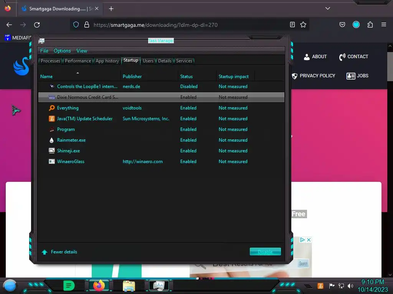The width and height of the screenshot is (393, 294).
Task: Open the Start orb on the taskbar
Action: pyautogui.click(x=10, y=286)
